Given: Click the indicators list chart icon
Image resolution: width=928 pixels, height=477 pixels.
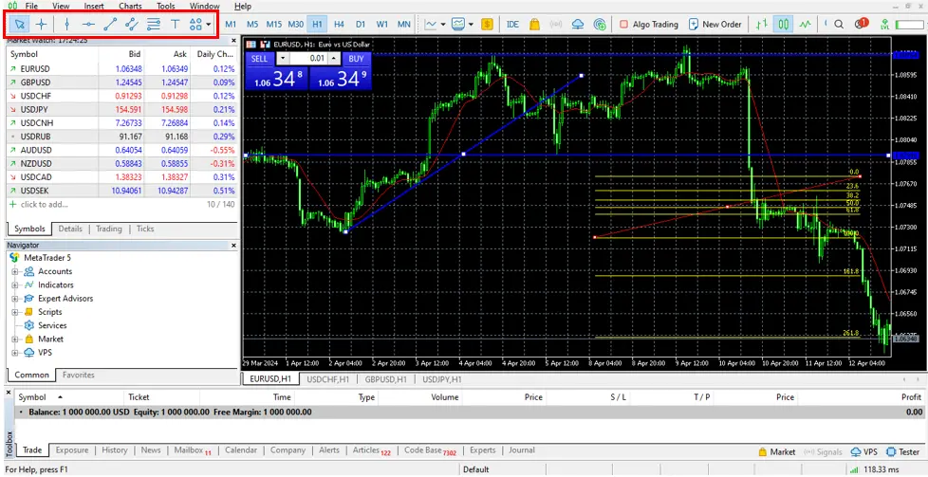Looking at the screenshot, I should pos(431,25).
